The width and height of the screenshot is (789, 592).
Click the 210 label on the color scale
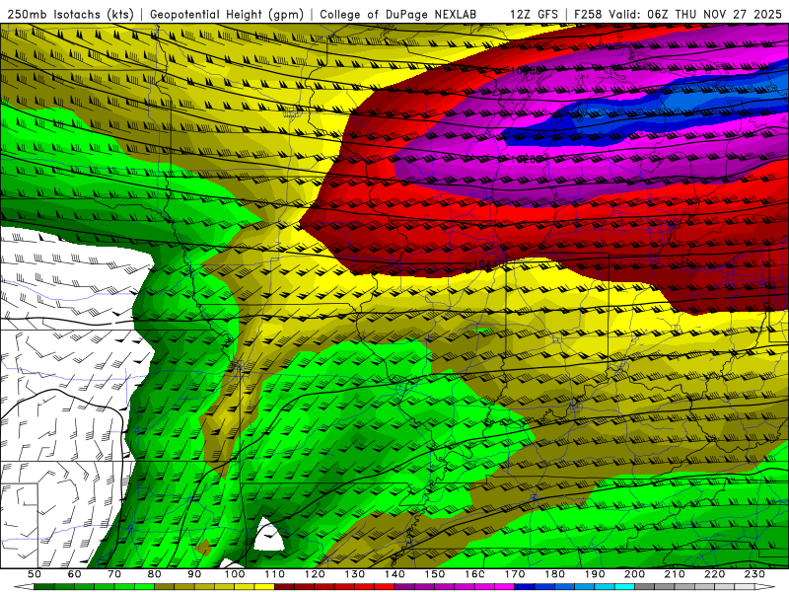click(x=675, y=574)
